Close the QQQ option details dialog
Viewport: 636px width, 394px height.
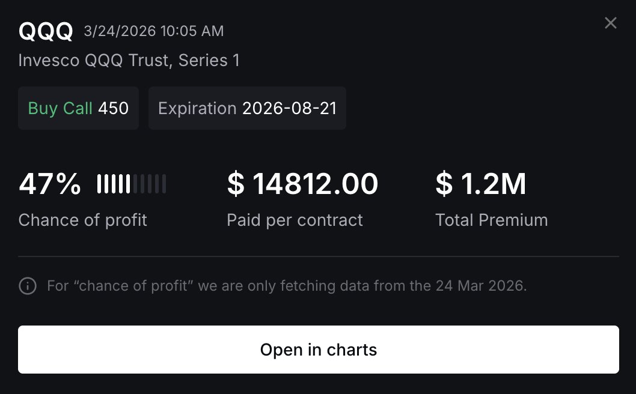coord(611,23)
